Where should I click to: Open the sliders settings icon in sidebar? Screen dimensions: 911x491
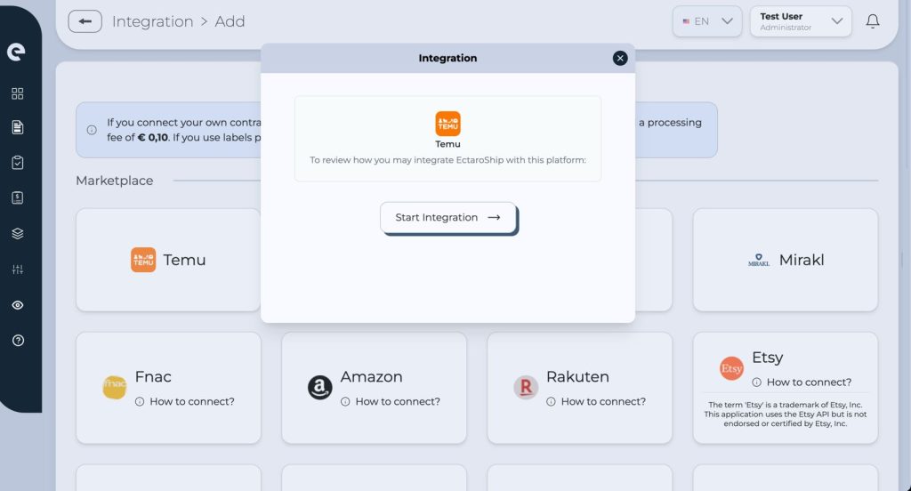coord(18,270)
